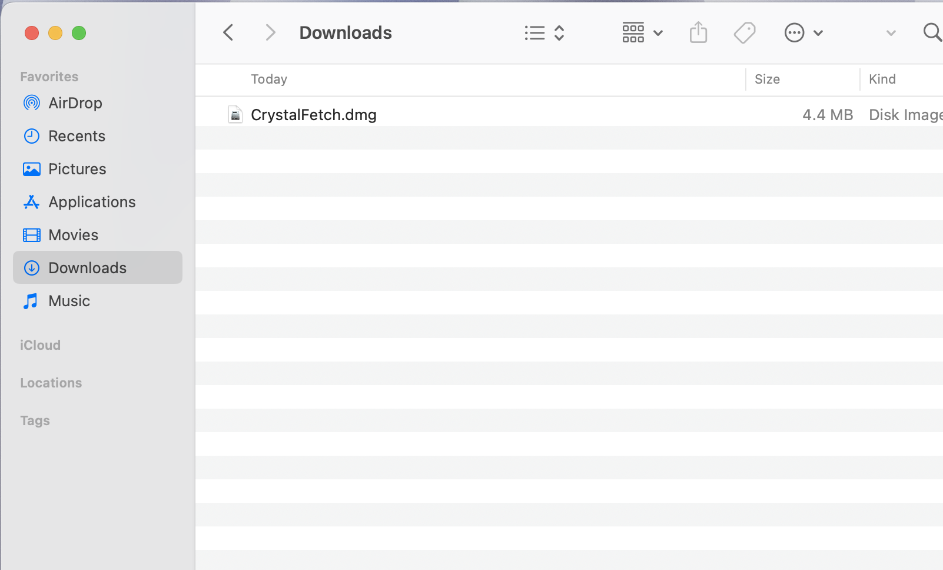The width and height of the screenshot is (943, 570).
Task: Sort files by the Size column
Action: click(767, 79)
